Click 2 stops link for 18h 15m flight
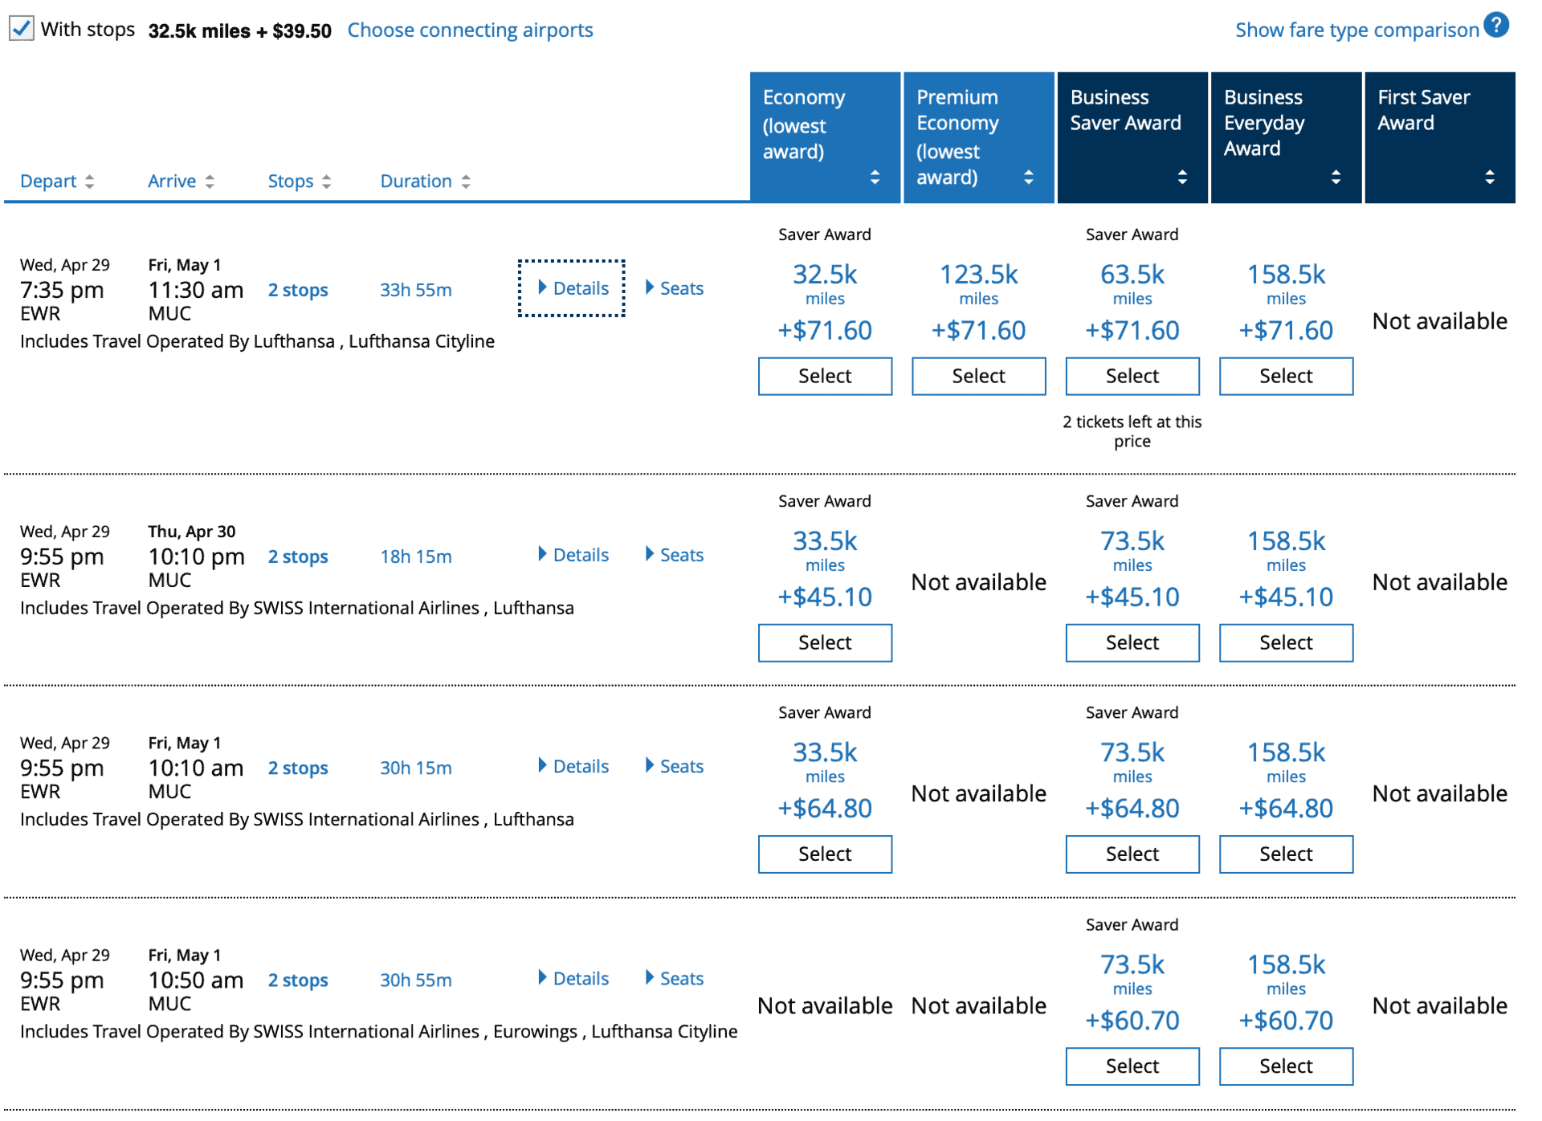 [298, 556]
